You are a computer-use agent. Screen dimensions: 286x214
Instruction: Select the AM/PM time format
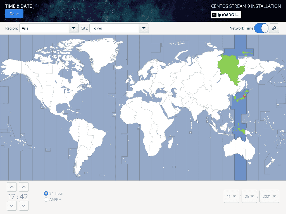[53, 200]
